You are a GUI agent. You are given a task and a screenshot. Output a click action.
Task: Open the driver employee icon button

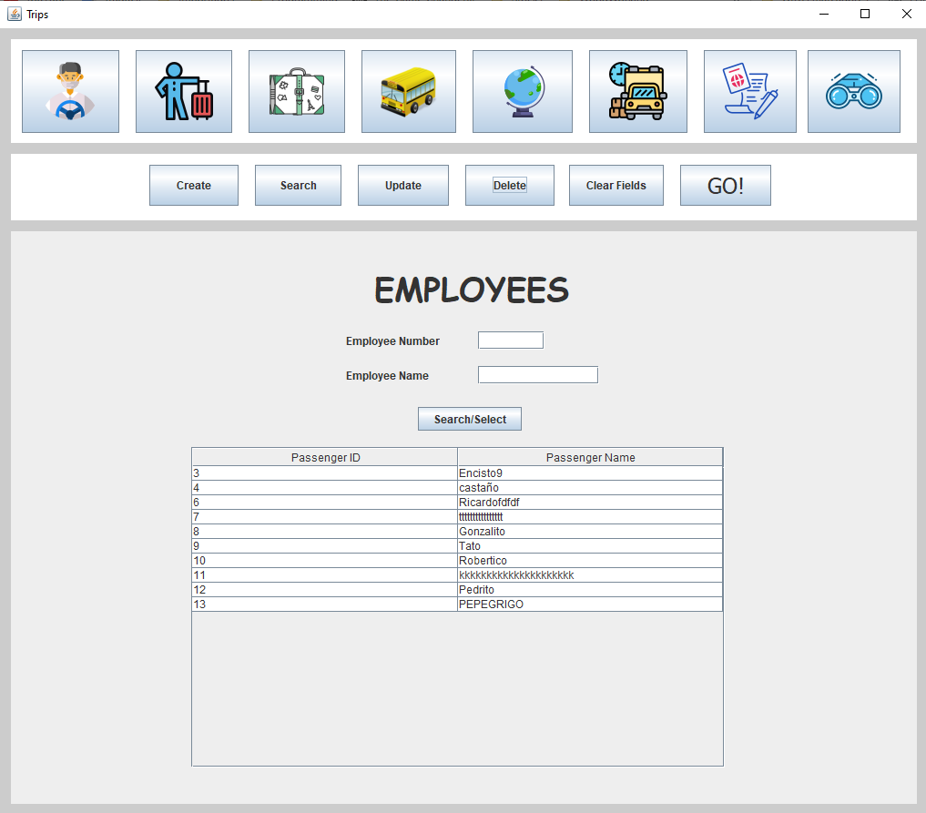[x=70, y=92]
